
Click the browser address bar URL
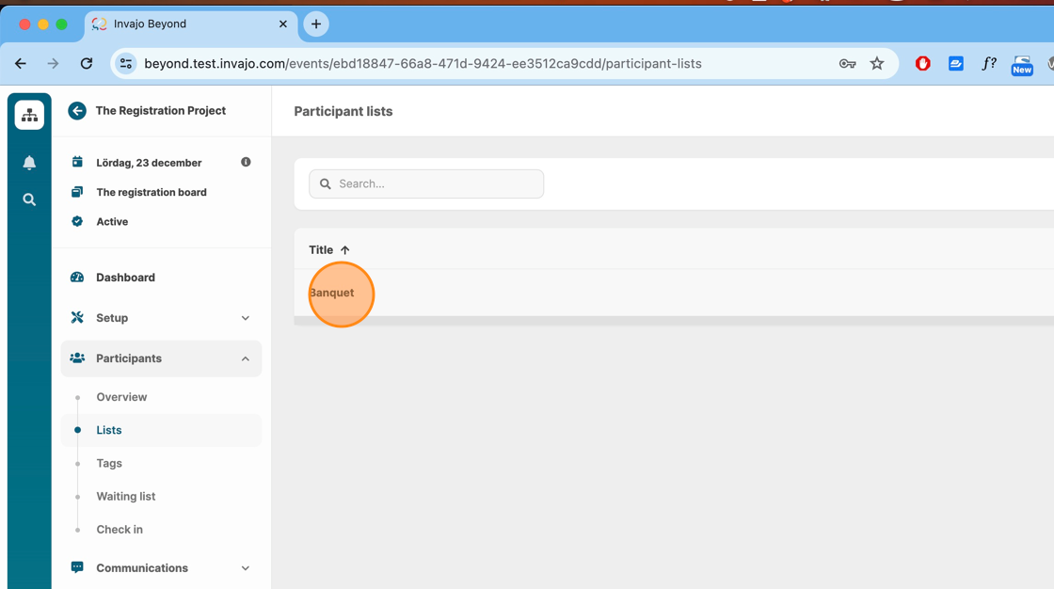coord(423,63)
